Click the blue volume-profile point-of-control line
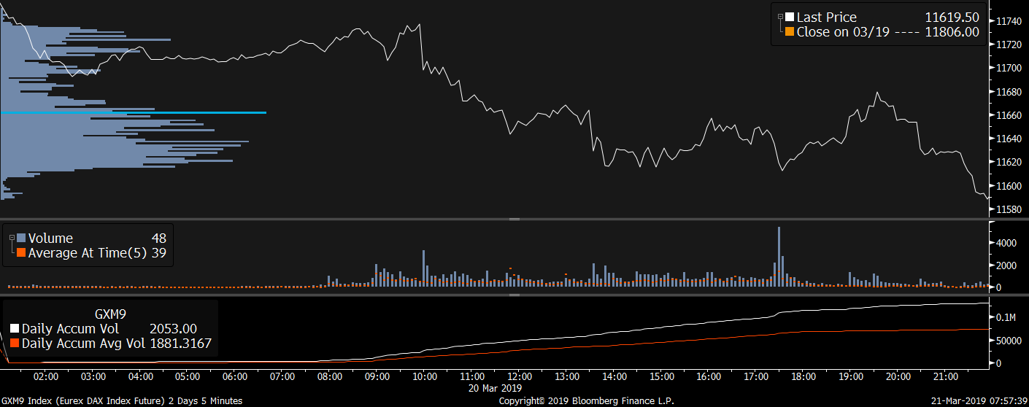 click(x=133, y=112)
